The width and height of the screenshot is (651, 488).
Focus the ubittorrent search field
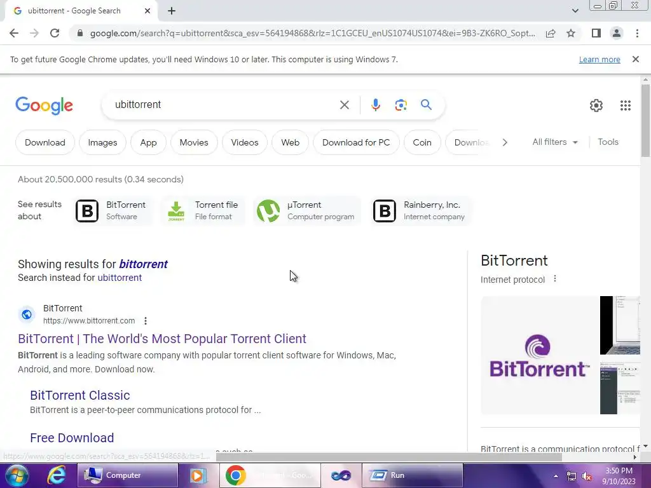coord(224,105)
